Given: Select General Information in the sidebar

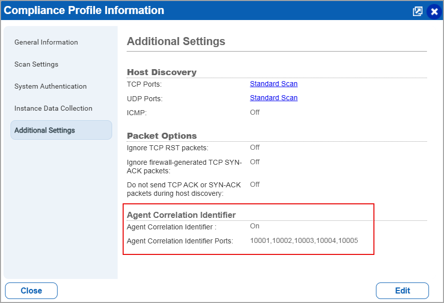Looking at the screenshot, I should (46, 42).
